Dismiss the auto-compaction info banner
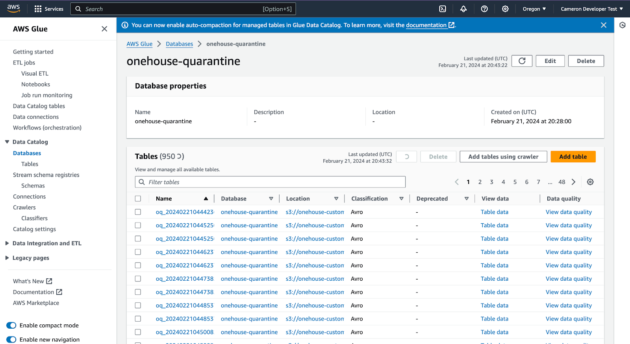The height and width of the screenshot is (344, 630). pyautogui.click(x=604, y=25)
